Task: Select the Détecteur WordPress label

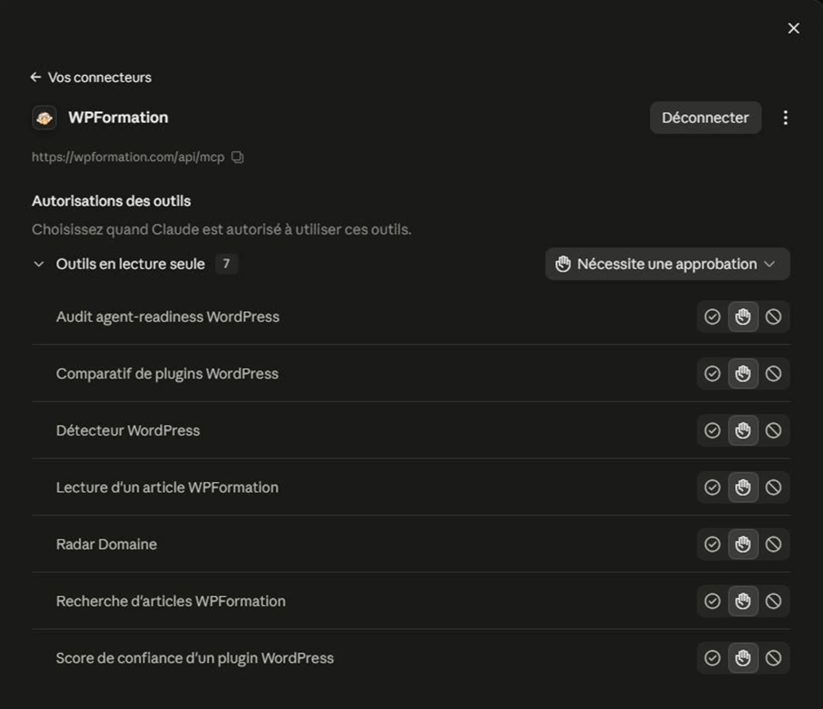Action: point(128,431)
